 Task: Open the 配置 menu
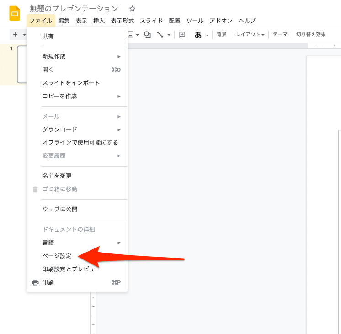coord(175,21)
